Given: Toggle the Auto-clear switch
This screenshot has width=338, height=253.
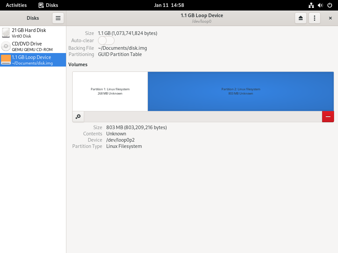Looking at the screenshot, I should pos(106,41).
